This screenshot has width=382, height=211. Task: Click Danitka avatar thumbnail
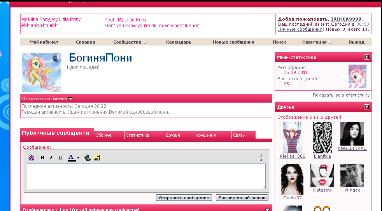coord(322,138)
